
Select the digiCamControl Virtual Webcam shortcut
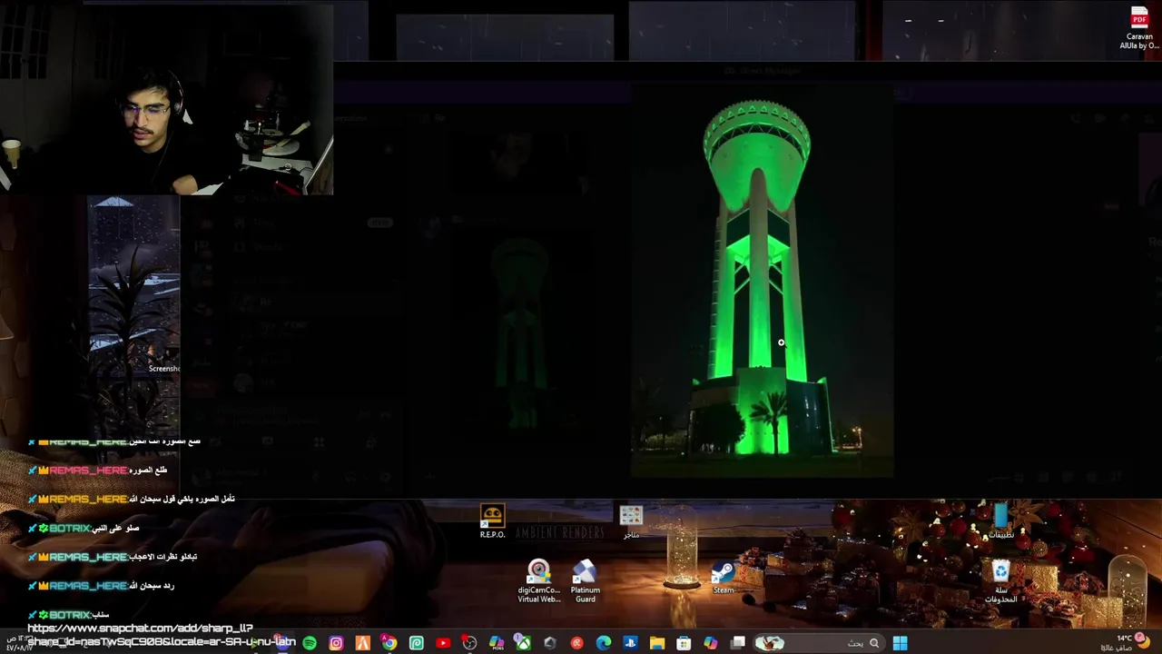coord(539,581)
